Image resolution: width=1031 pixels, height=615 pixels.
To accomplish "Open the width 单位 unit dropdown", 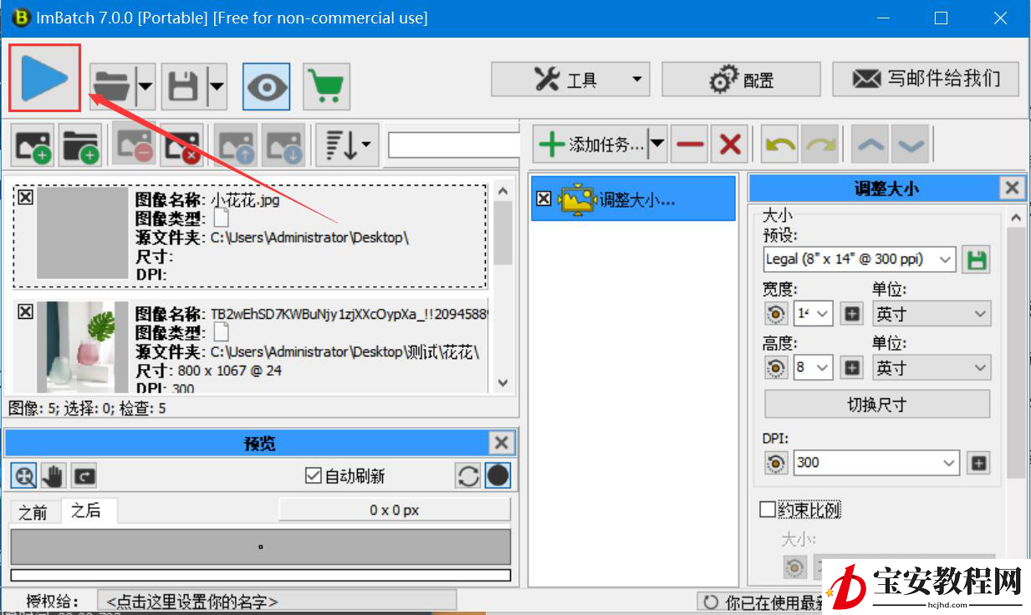I will point(931,314).
